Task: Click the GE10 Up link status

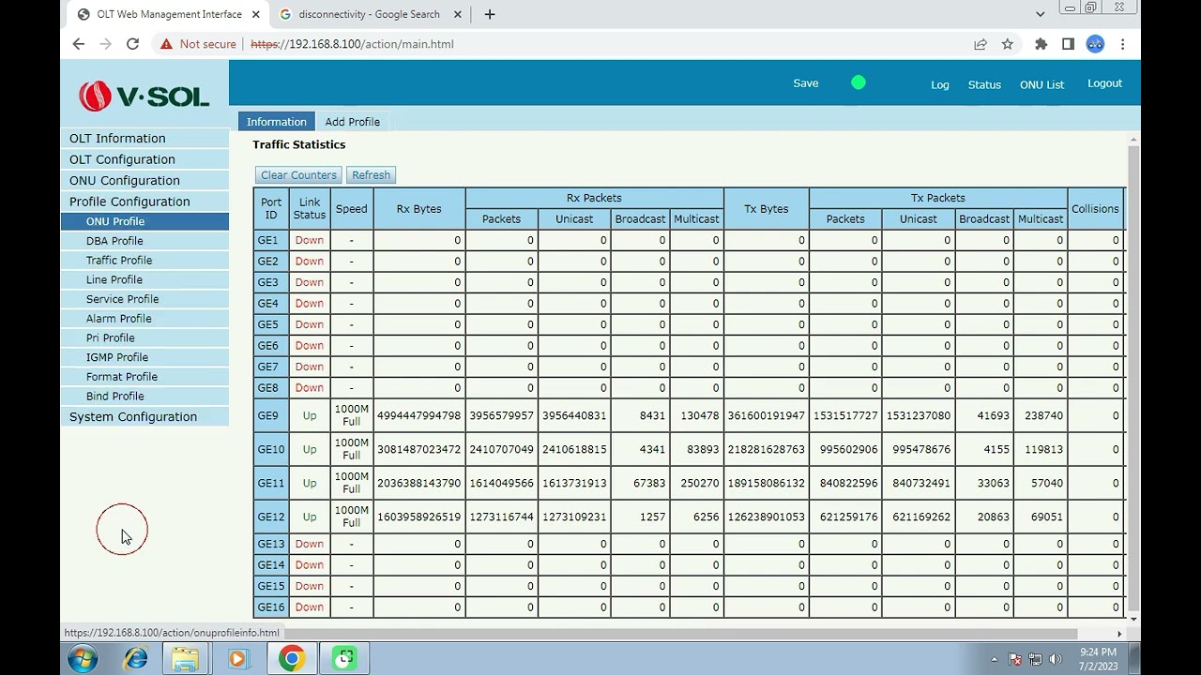Action: [310, 449]
